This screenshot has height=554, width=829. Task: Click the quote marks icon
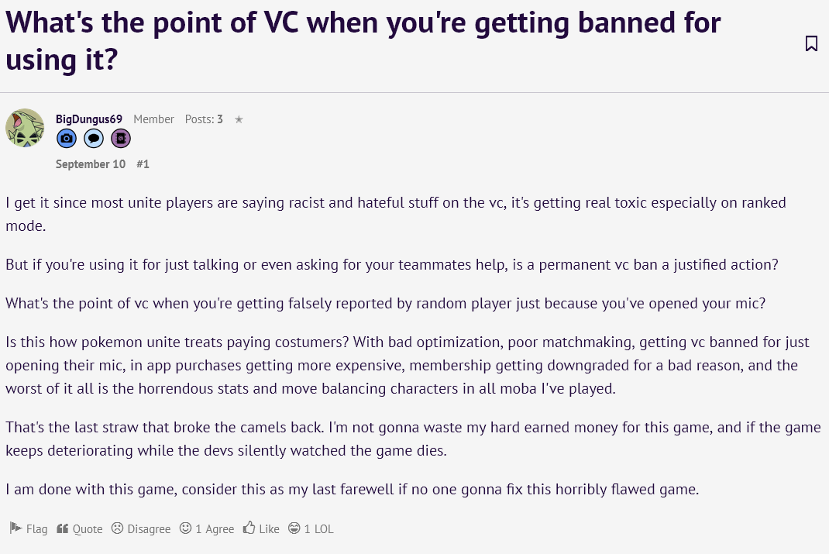[63, 528]
